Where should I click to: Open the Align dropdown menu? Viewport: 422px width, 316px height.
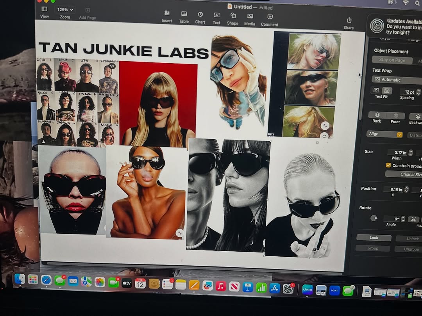[x=385, y=134]
